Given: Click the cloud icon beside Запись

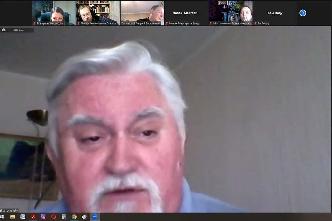Looking at the screenshot, I should [4, 30].
